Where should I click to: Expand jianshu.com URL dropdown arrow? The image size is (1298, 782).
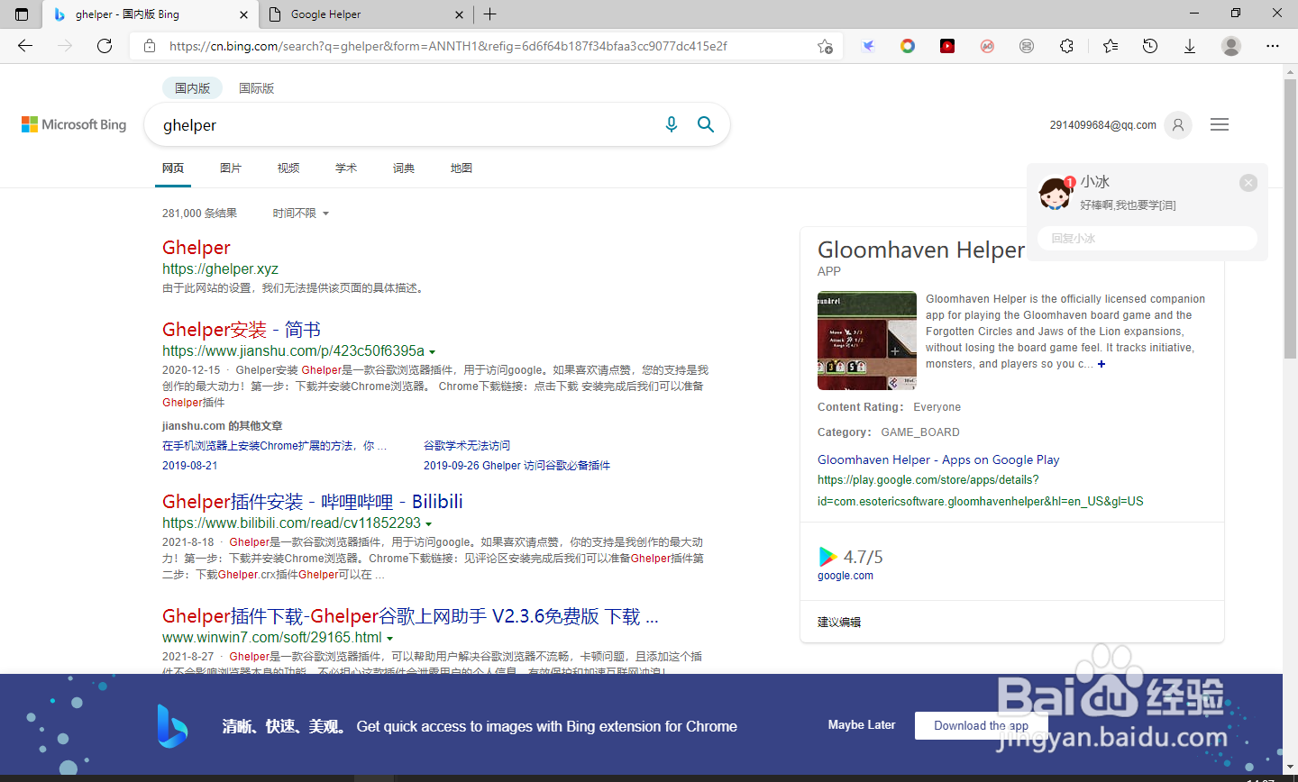click(433, 352)
